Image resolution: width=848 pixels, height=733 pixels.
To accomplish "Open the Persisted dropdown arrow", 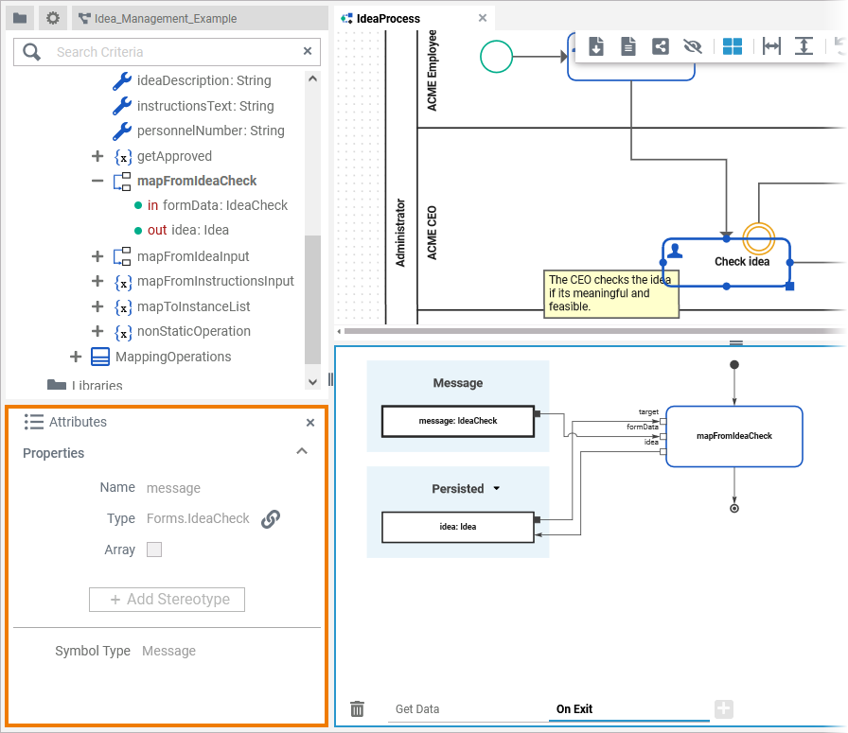I will point(495,489).
